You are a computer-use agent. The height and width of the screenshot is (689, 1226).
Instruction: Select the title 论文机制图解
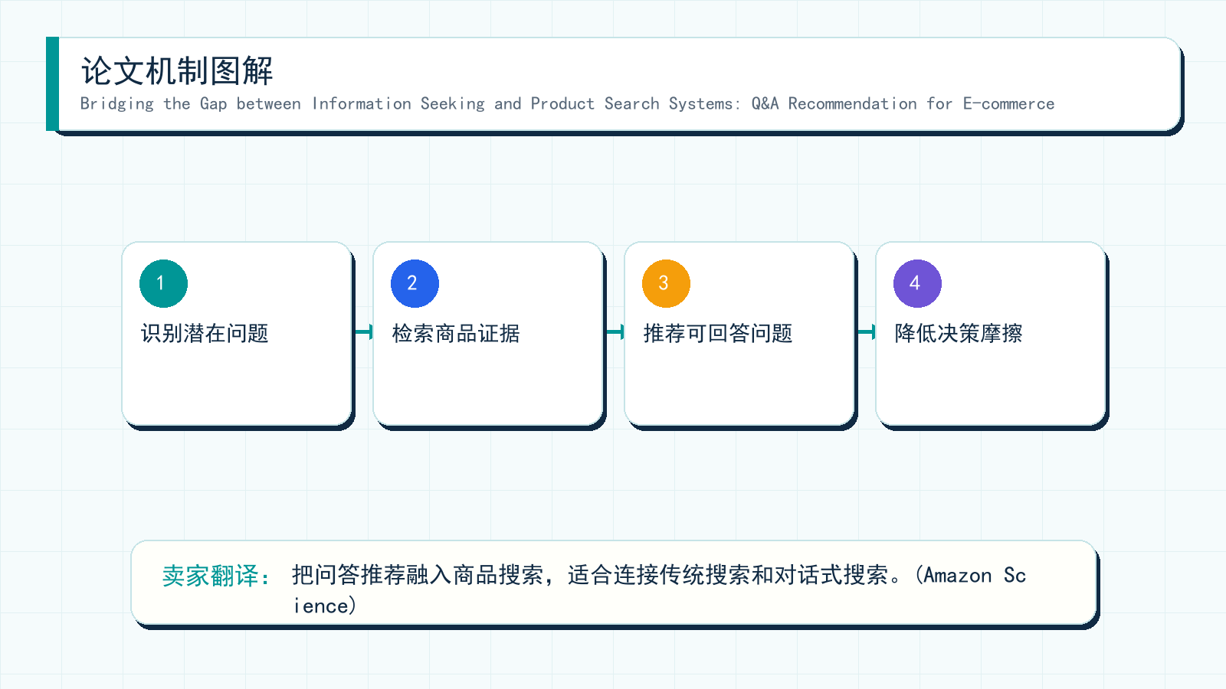(177, 71)
